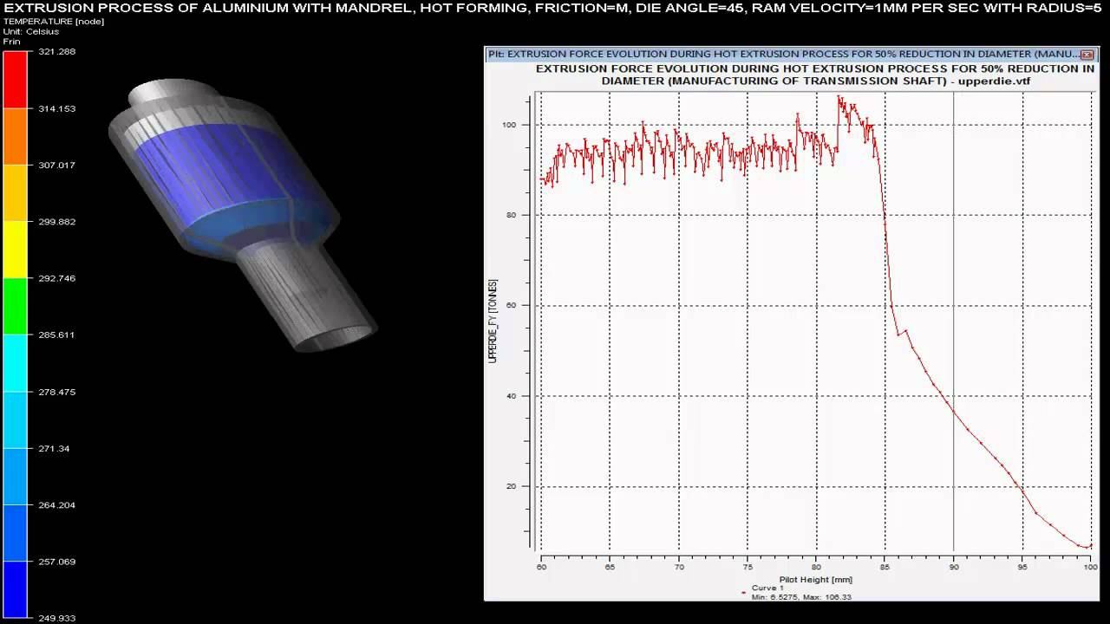The image size is (1110, 624).
Task: Click the green legend color band
Action: click(x=15, y=306)
